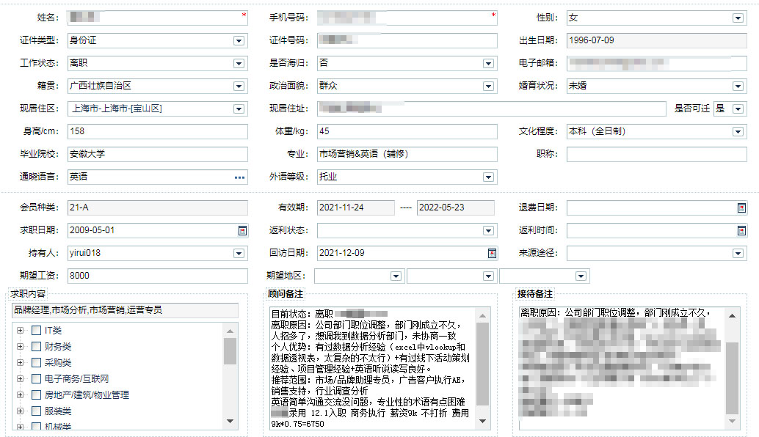
Task: Click the 证件号码 input field
Action: click(407, 40)
